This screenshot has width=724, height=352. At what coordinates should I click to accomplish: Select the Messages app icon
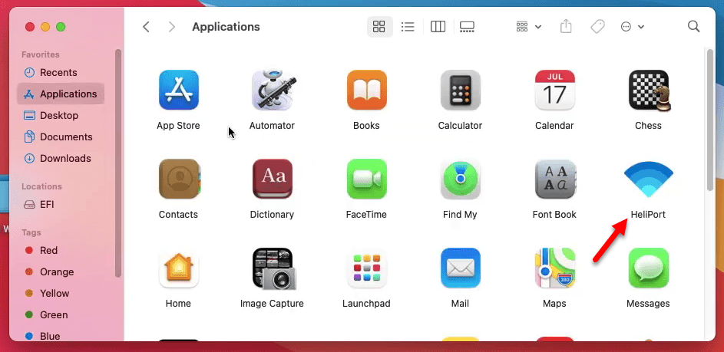(648, 268)
